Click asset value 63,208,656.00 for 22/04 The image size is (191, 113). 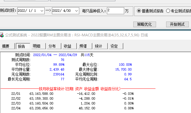point(41,108)
